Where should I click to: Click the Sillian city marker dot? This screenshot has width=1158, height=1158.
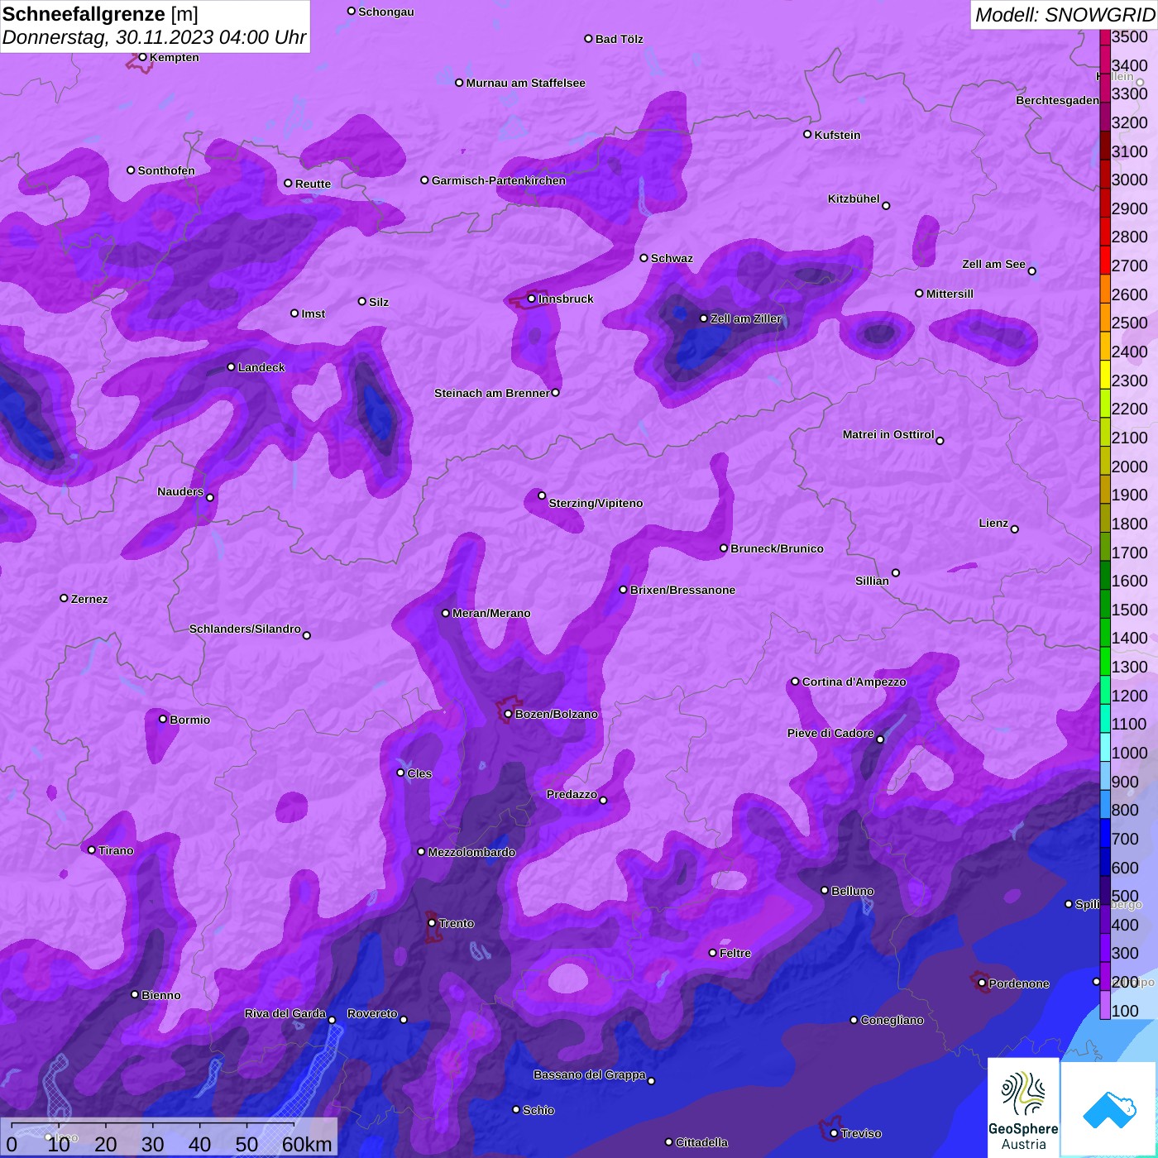(895, 572)
